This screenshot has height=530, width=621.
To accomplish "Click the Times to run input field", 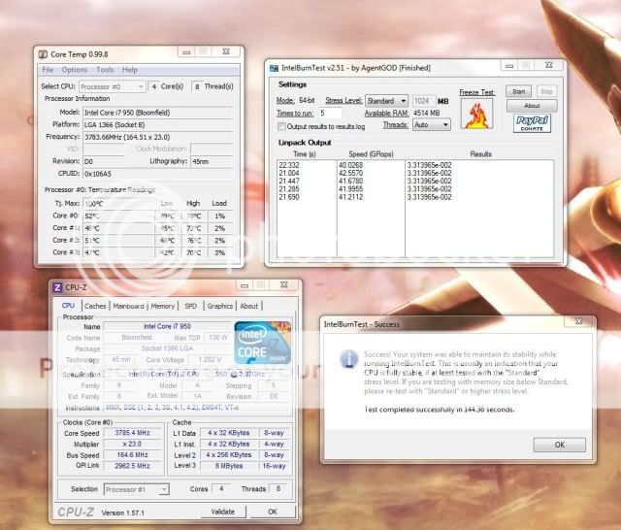I will click(x=330, y=114).
